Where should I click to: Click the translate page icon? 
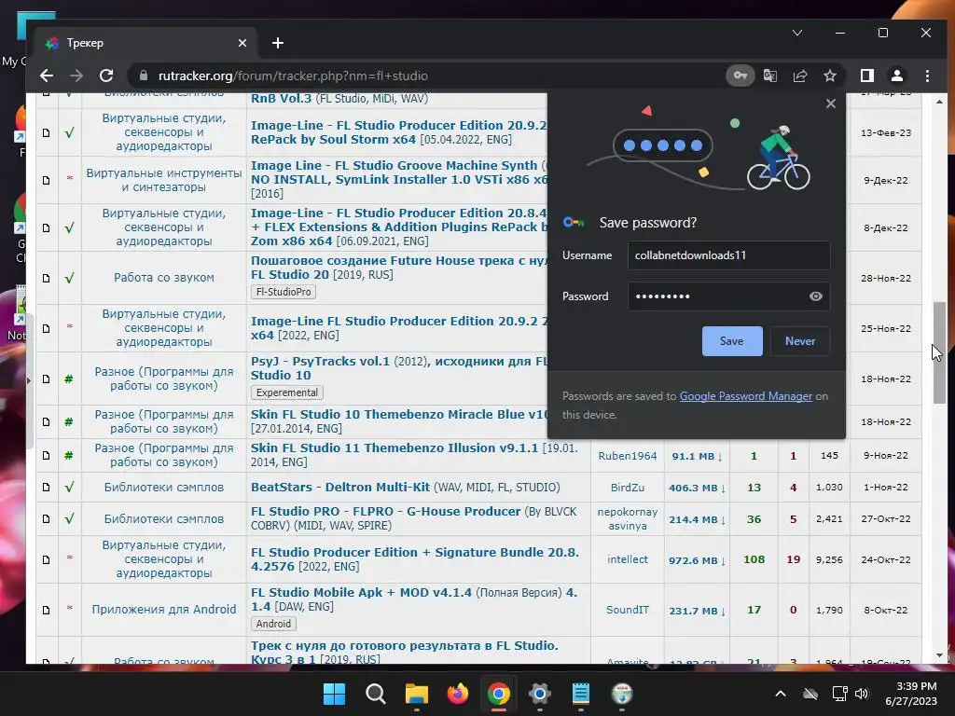tap(769, 76)
